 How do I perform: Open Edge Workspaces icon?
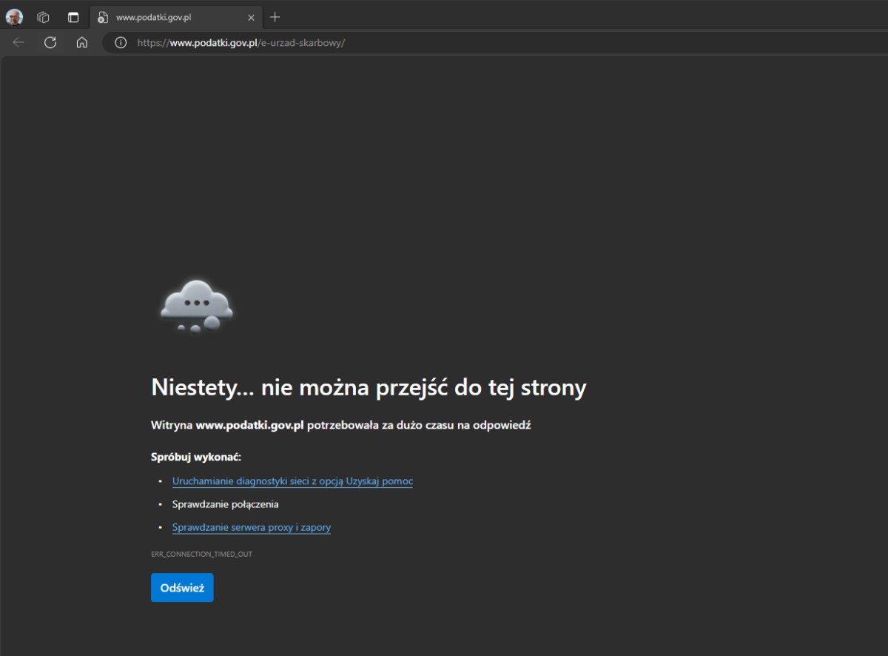[x=42, y=16]
